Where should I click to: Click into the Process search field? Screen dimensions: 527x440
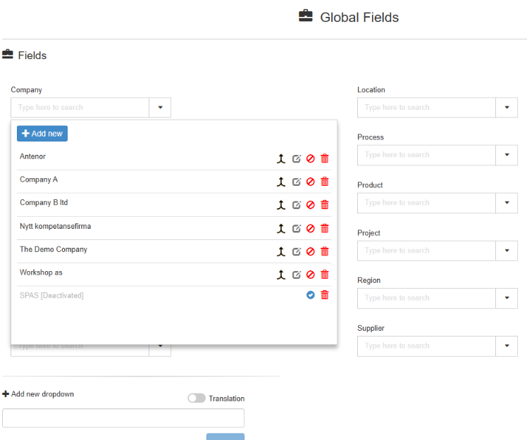click(x=426, y=155)
